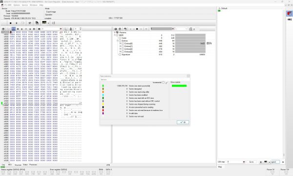Confirm the task statistics dialog with OK

pos(183,122)
